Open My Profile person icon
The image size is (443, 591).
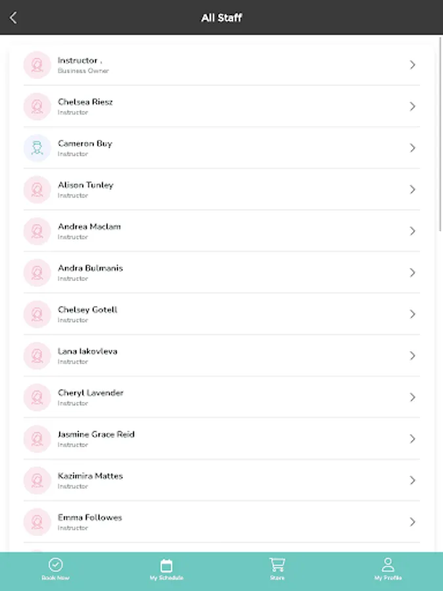[388, 564]
